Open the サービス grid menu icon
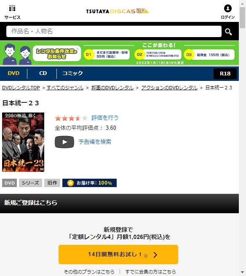Screen dimensions: 246x276 12,8
